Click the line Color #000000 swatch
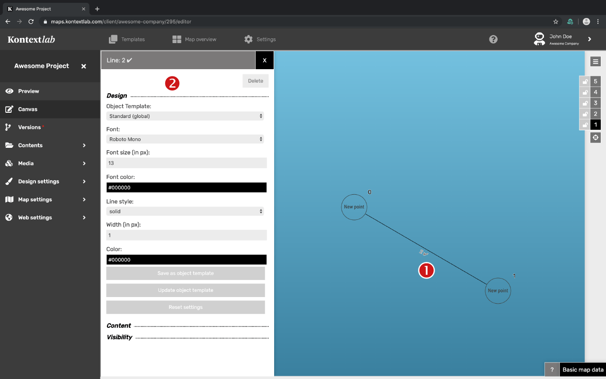This screenshot has height=379, width=606. point(187,260)
